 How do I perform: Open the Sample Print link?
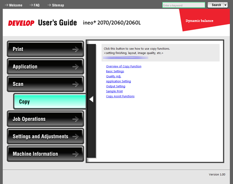[x=114, y=91]
